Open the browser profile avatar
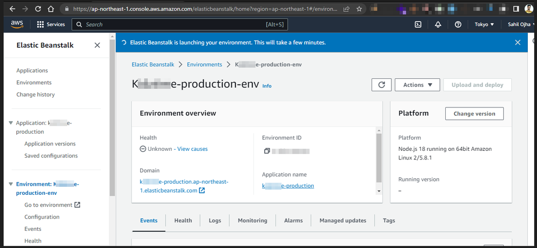The image size is (537, 248). pyautogui.click(x=528, y=9)
